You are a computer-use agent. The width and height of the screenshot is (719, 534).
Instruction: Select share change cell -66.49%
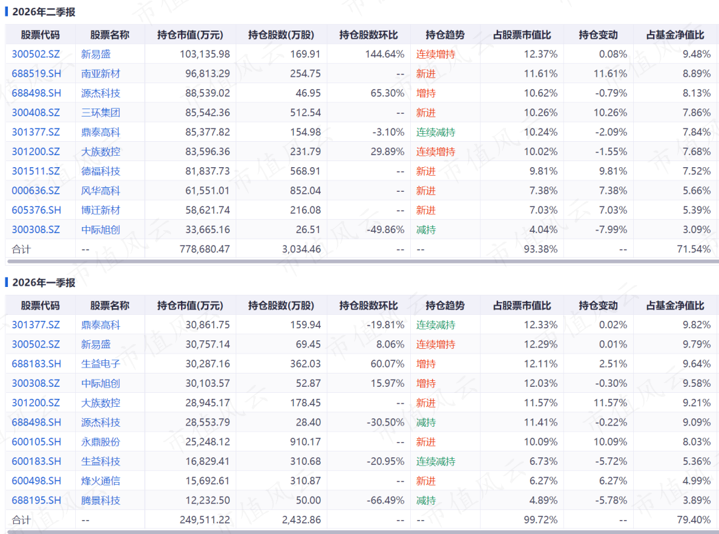[385, 500]
